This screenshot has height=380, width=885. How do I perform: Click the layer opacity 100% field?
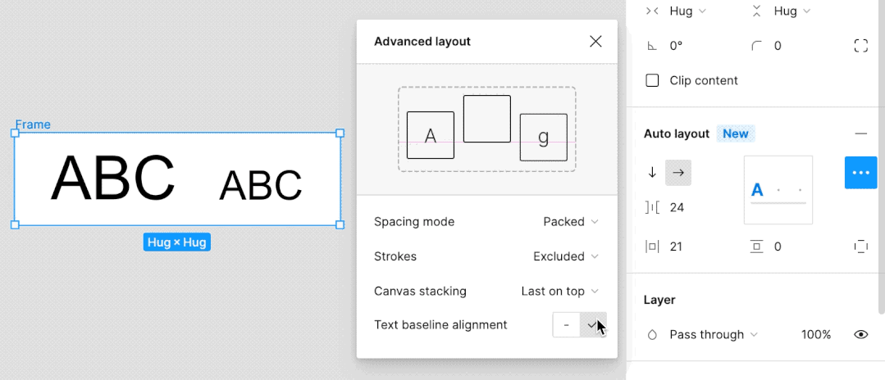pyautogui.click(x=815, y=334)
